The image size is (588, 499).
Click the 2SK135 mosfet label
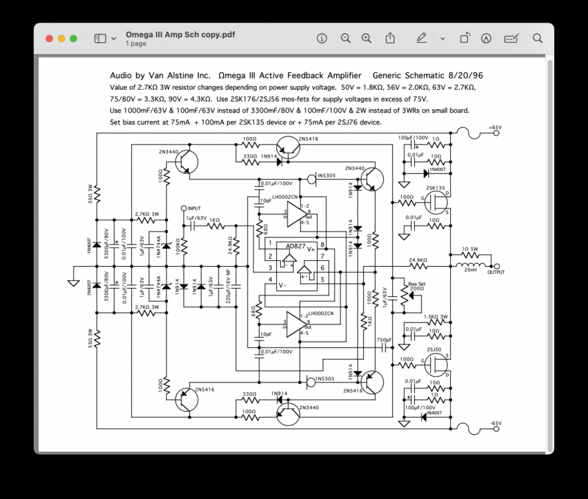[435, 188]
